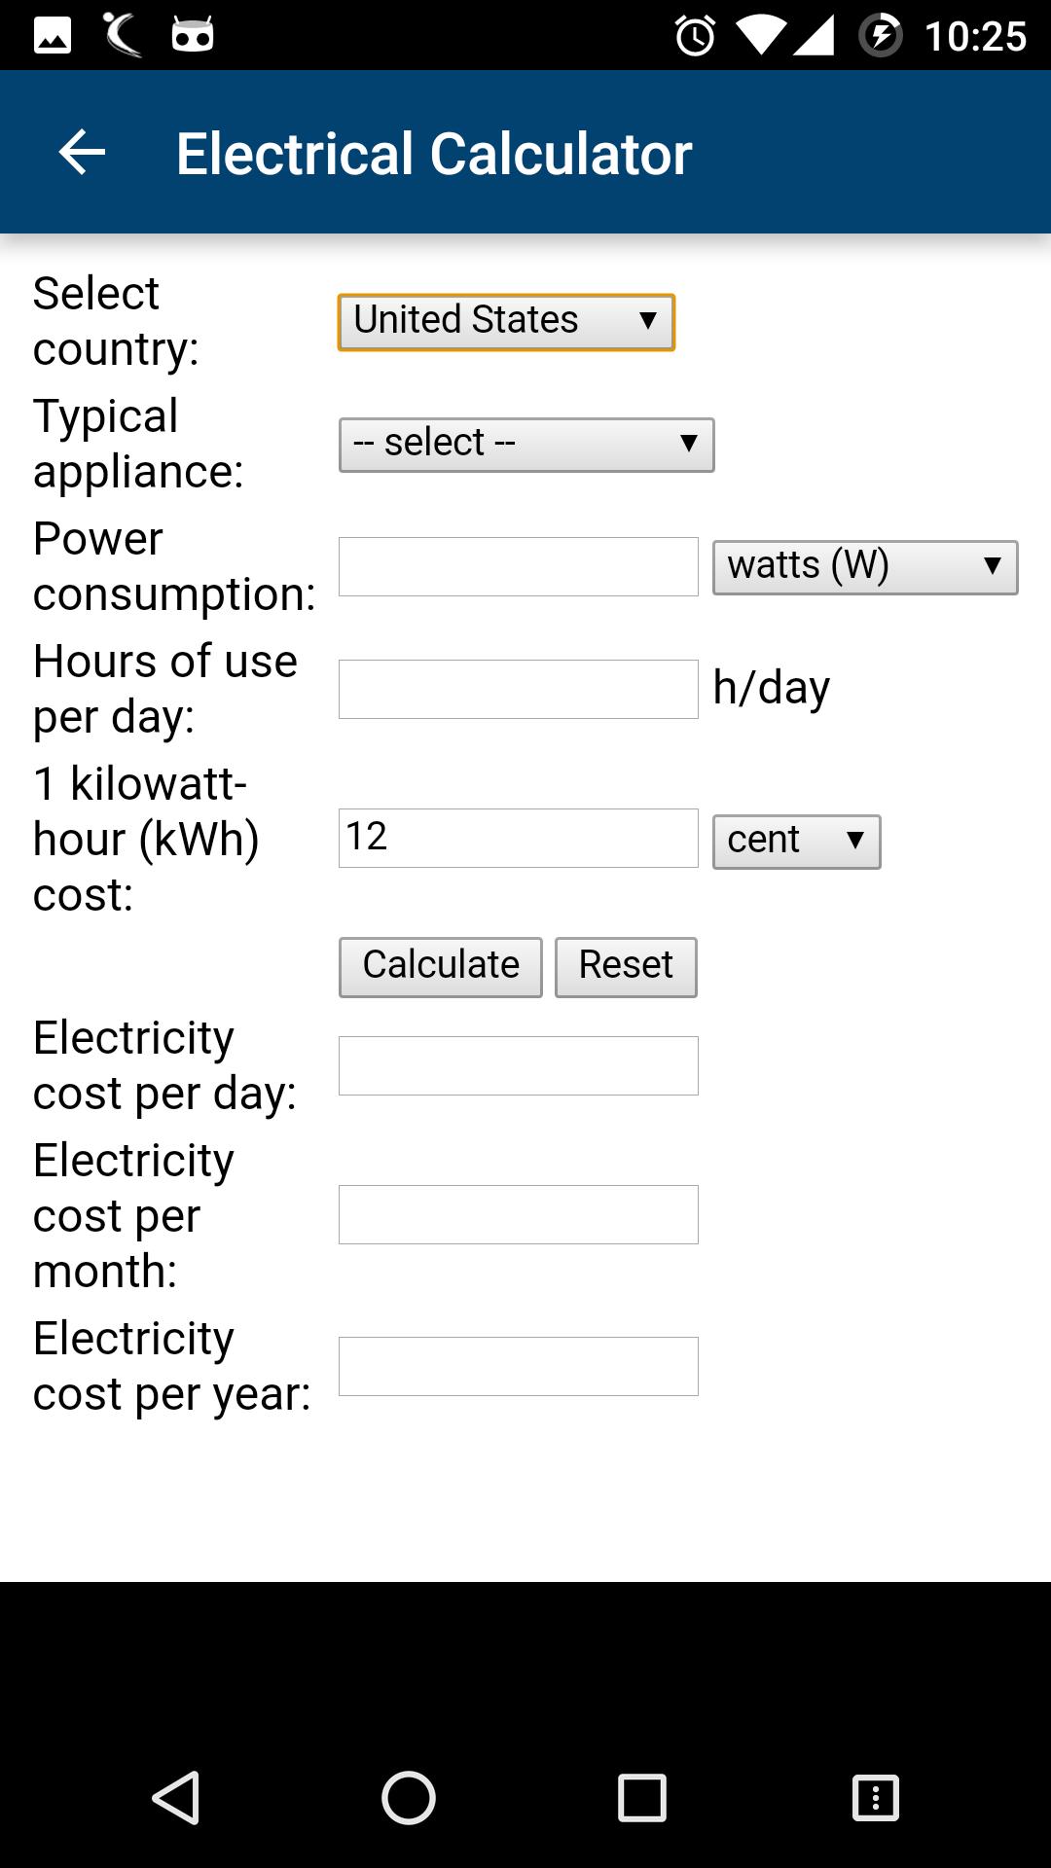Change the cent currency unit dropdown

[x=796, y=842]
